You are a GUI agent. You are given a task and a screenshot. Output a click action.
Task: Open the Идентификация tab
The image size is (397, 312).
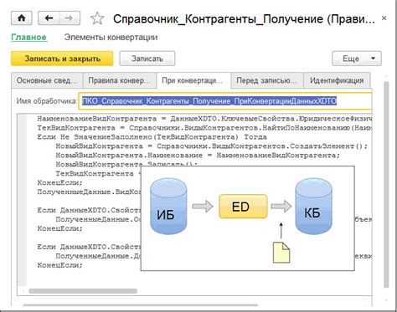coord(337,80)
